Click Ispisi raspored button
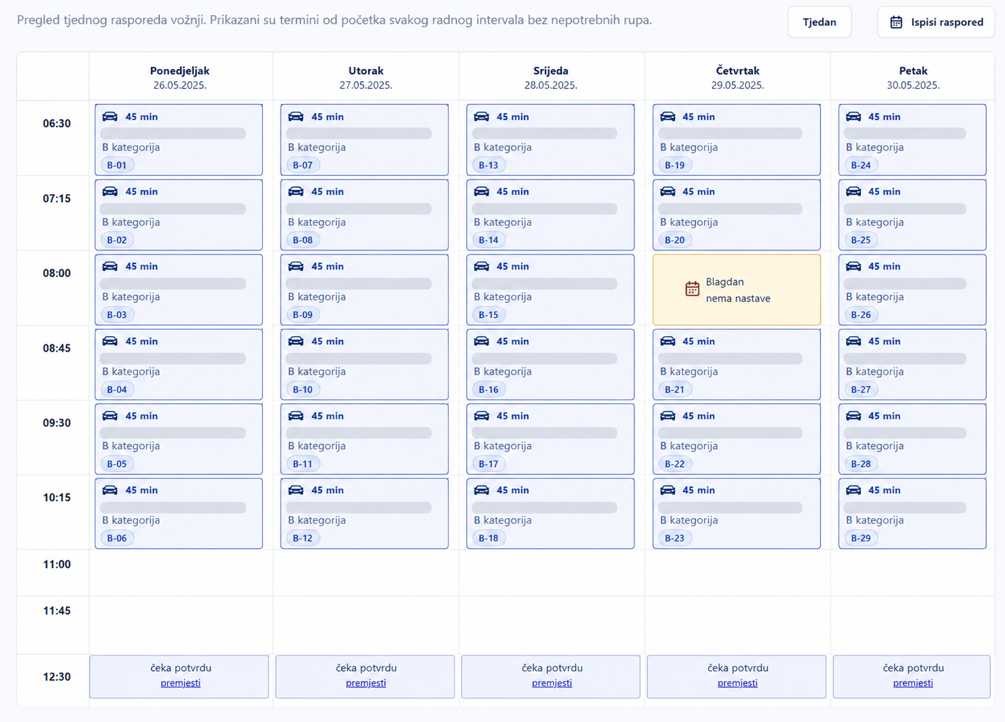The width and height of the screenshot is (1005, 722). pos(936,22)
